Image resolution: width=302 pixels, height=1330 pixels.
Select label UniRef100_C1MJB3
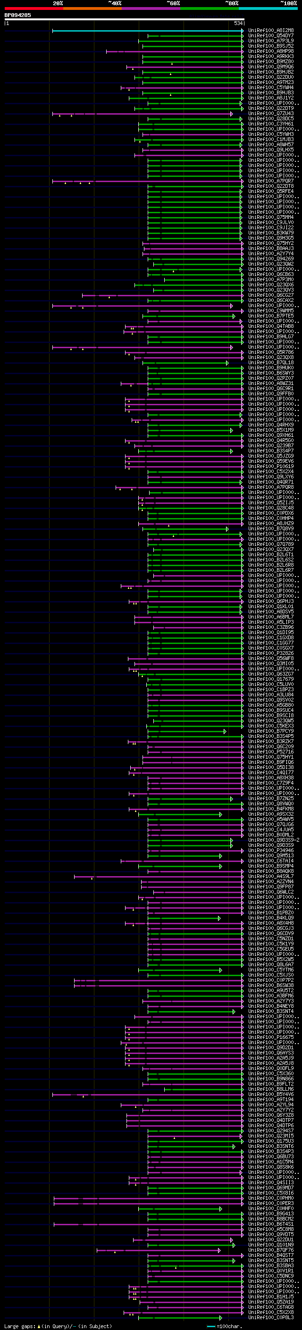271,140
